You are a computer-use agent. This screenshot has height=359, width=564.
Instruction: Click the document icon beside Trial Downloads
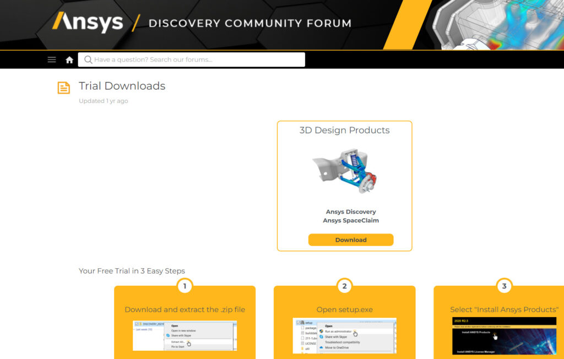(x=63, y=88)
